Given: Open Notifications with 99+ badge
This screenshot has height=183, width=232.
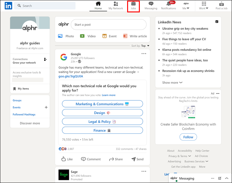Looking at the screenshot, I should pyautogui.click(x=169, y=6).
